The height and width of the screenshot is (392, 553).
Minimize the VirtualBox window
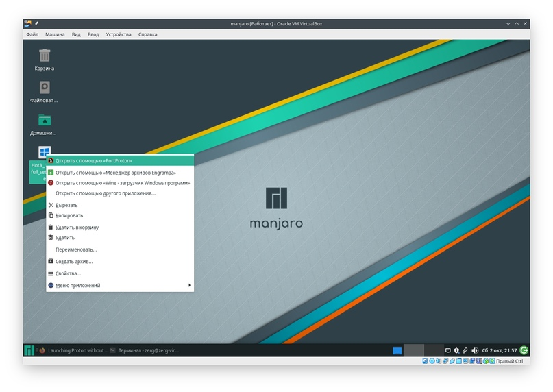coord(508,23)
